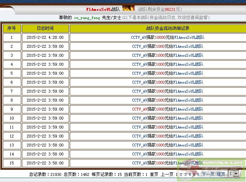
Task: Click the remaining funds amount 86231
Action: pyautogui.click(x=170, y=9)
